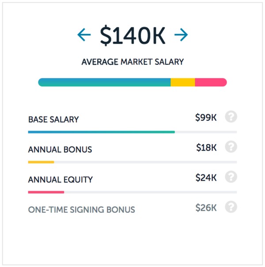
Task: Select the Annual Equity label
Action: 61,180
